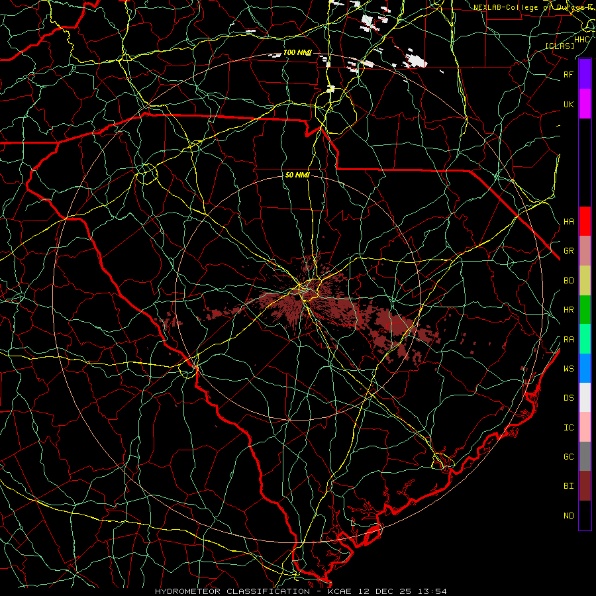Click the 13:54 time stamp
596x596 pixels.
[x=432, y=591]
